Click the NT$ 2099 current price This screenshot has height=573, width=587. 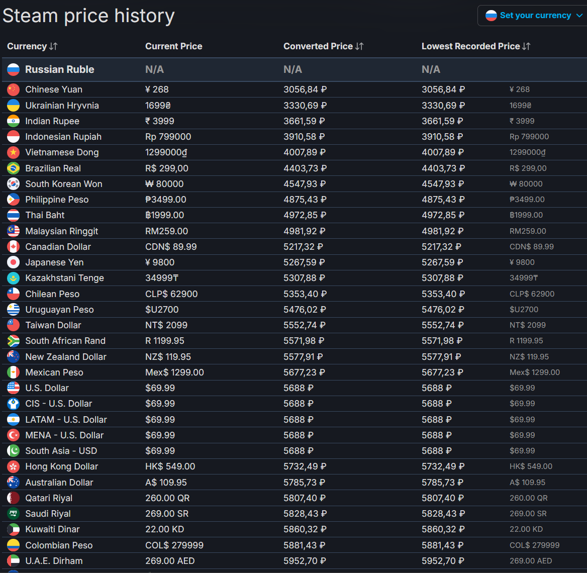(166, 325)
